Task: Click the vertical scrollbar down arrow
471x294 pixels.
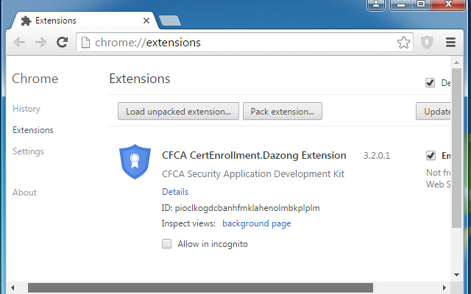Action: point(456,274)
